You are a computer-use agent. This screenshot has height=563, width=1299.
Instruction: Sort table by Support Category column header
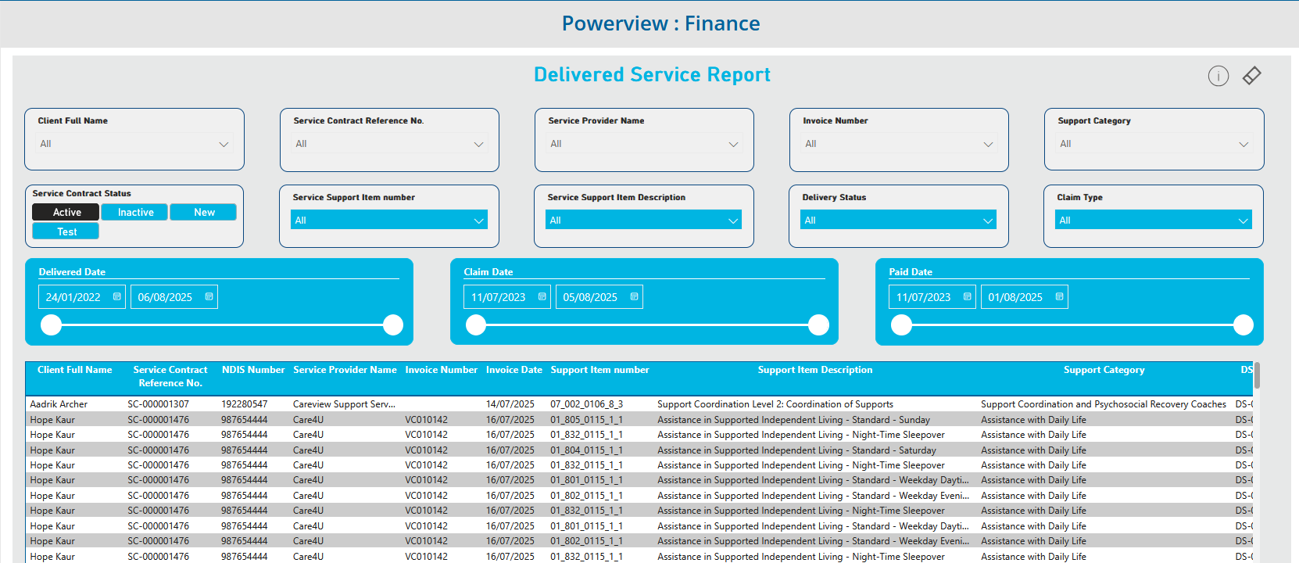[1104, 370]
